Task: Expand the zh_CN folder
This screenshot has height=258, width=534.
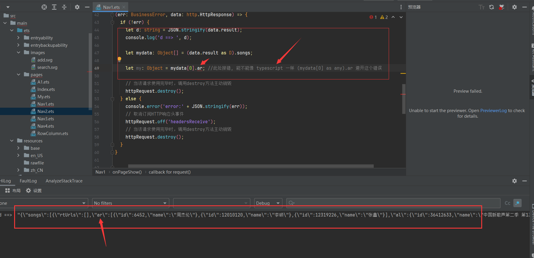Action: [18, 170]
